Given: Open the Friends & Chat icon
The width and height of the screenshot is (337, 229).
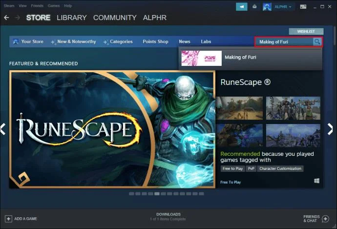Looking at the screenshot, I should coord(325,219).
